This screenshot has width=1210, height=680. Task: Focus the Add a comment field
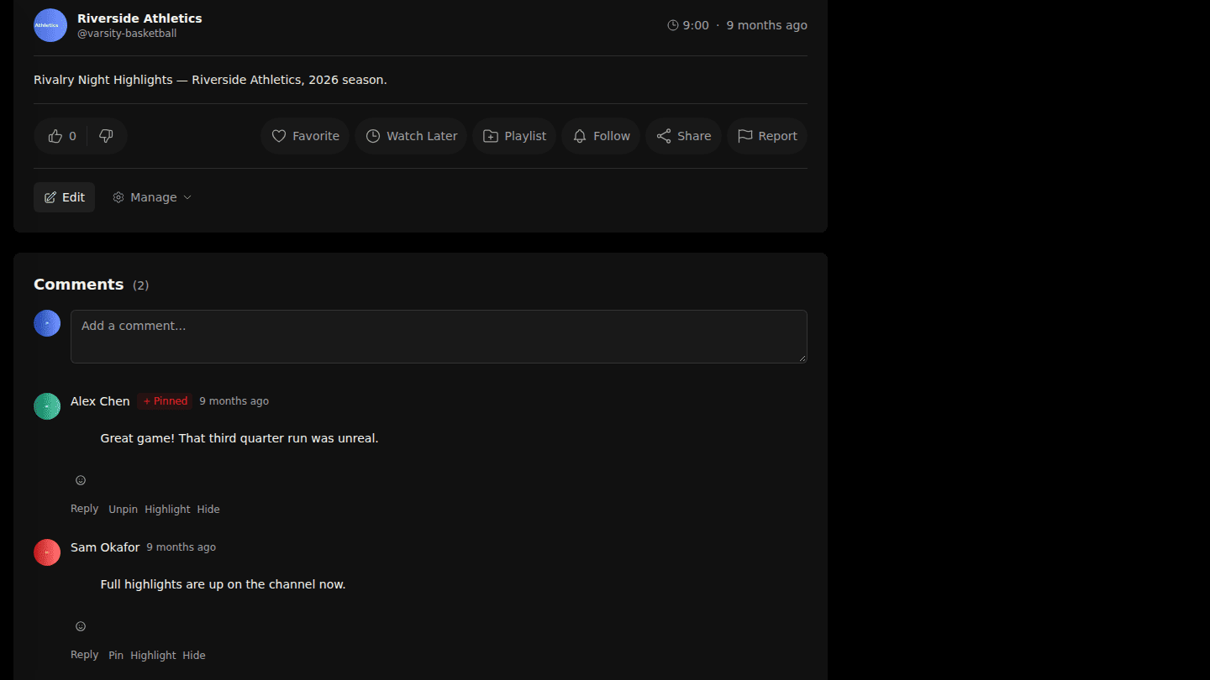coord(439,337)
